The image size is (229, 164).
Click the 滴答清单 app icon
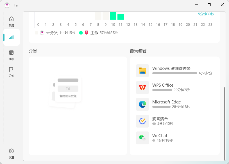[142, 121]
